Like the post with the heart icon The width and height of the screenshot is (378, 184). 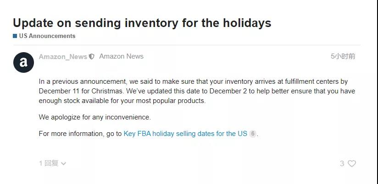pos(352,163)
